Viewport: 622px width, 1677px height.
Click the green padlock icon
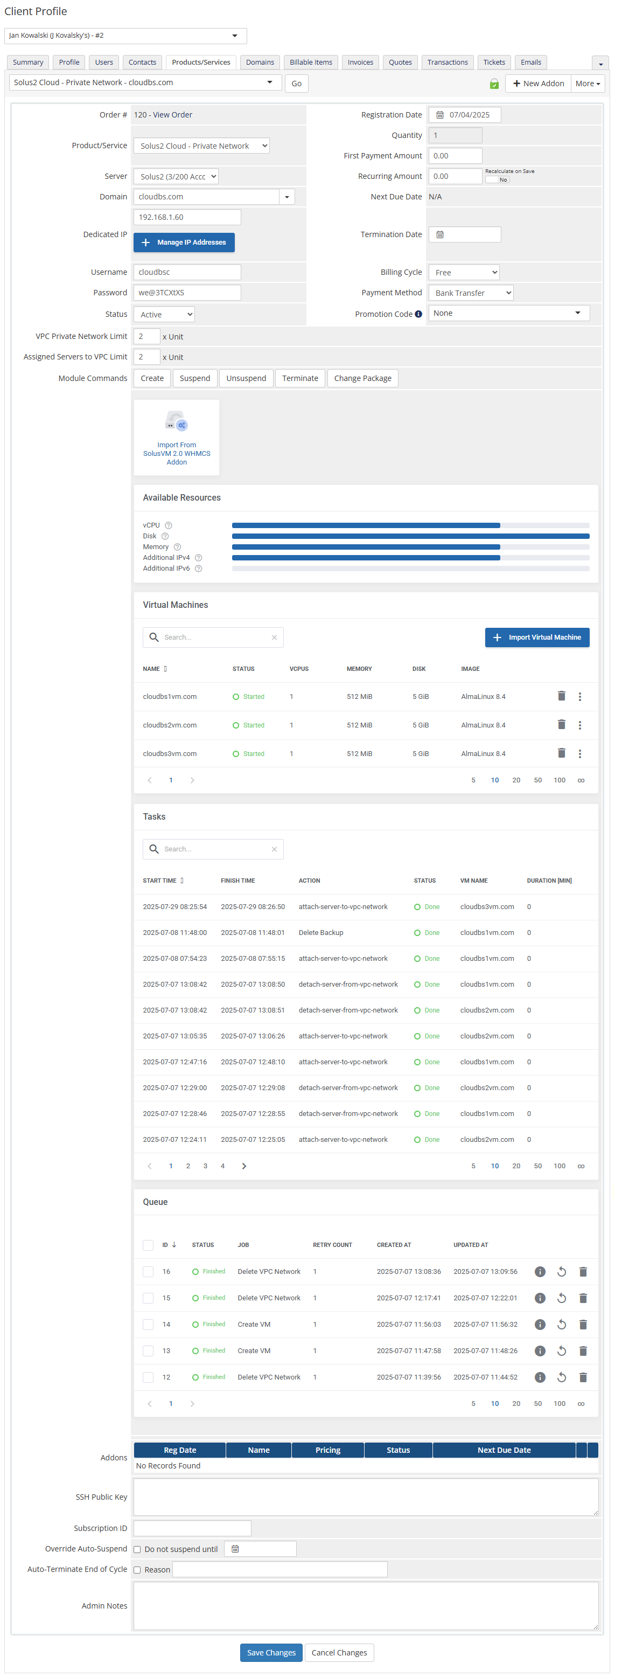494,84
